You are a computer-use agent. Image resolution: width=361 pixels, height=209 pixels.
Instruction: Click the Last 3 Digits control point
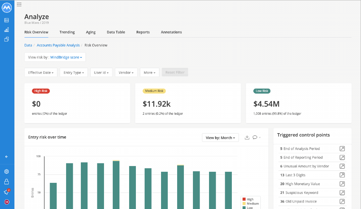(x=295, y=175)
